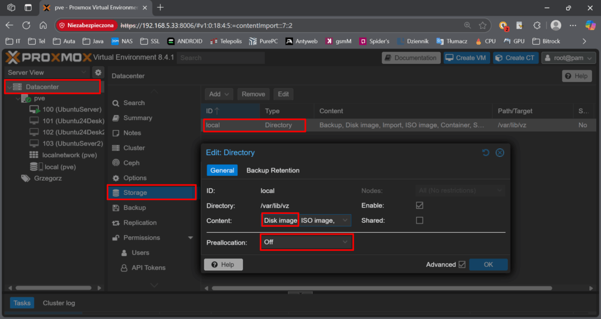Toggle the Shared checkbox
The image size is (601, 319).
coord(420,220)
